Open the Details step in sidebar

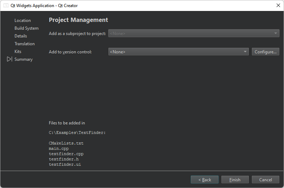21,36
